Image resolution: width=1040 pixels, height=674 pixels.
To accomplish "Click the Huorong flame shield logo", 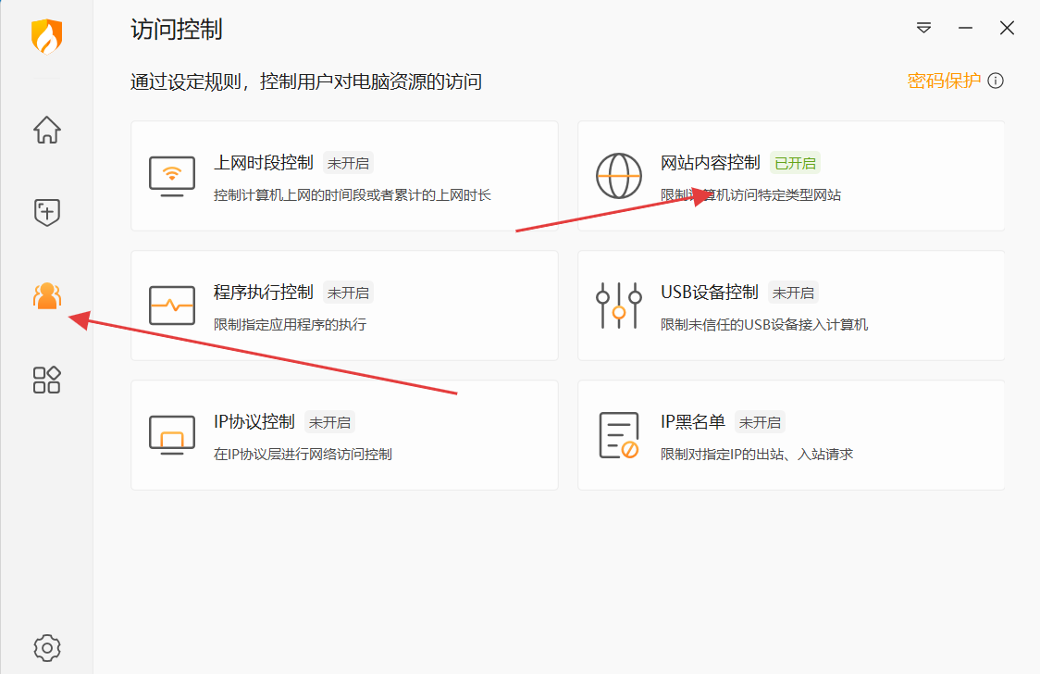I will pyautogui.click(x=46, y=36).
